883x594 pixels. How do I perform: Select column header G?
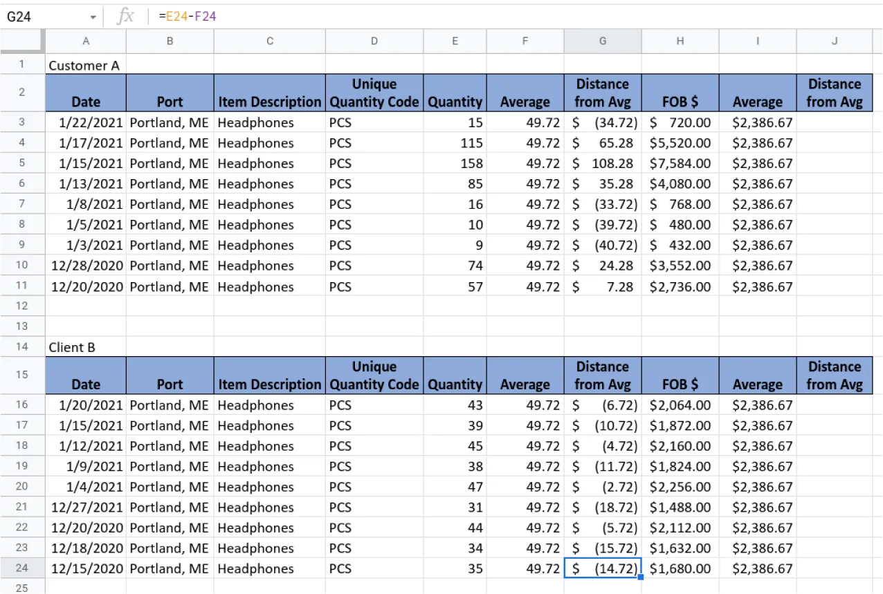tap(602, 41)
